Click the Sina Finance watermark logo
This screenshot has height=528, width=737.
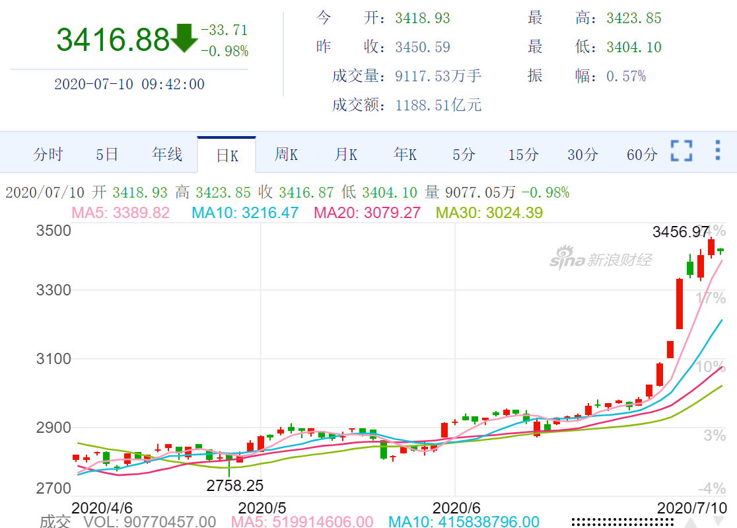(600, 258)
